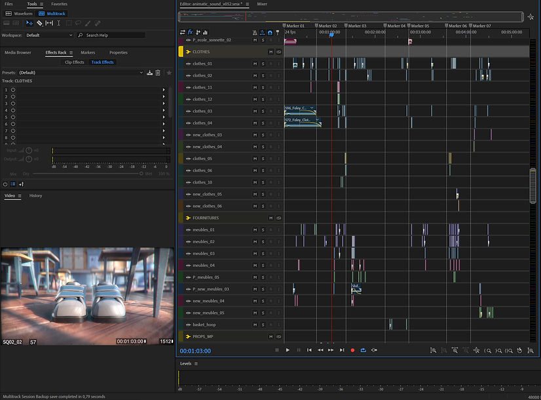Click Marker 03 on the timeline ruler
This screenshot has height=400, width=541.
click(x=356, y=26)
